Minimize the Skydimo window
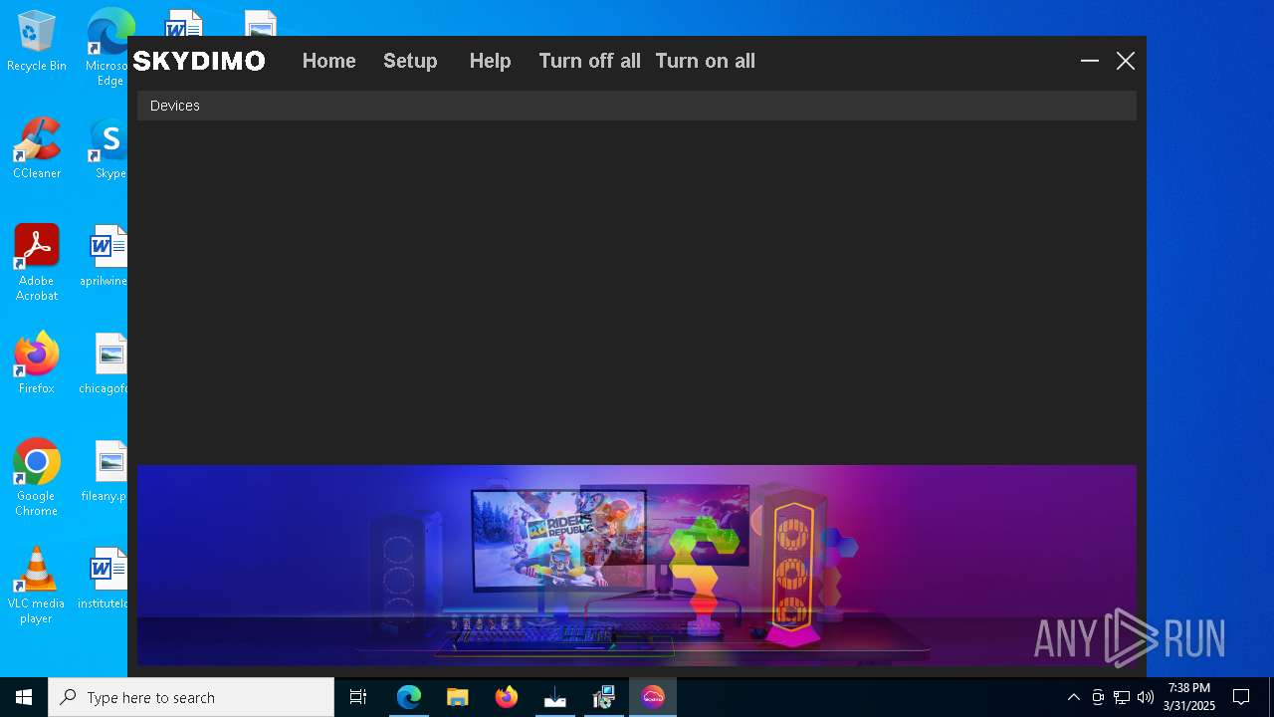This screenshot has width=1274, height=717. coord(1090,61)
